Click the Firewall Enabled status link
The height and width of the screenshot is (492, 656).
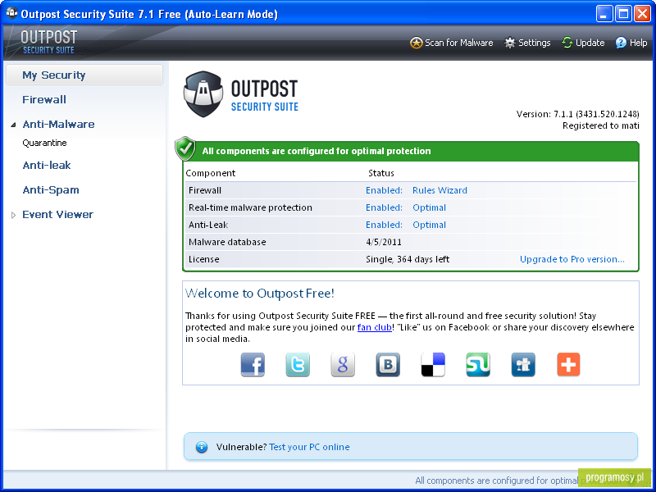point(384,190)
